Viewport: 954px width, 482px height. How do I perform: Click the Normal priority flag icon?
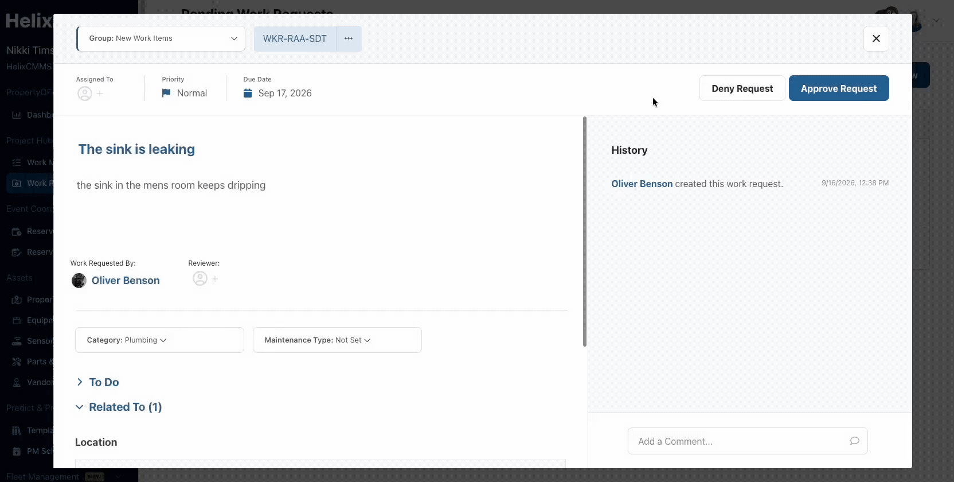166,93
